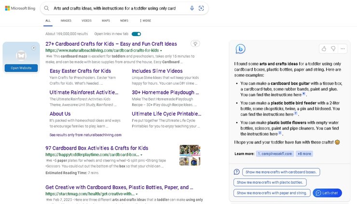Click the cardboard box activities thumbnail
Screen dimensions: 357x204
pos(190,155)
